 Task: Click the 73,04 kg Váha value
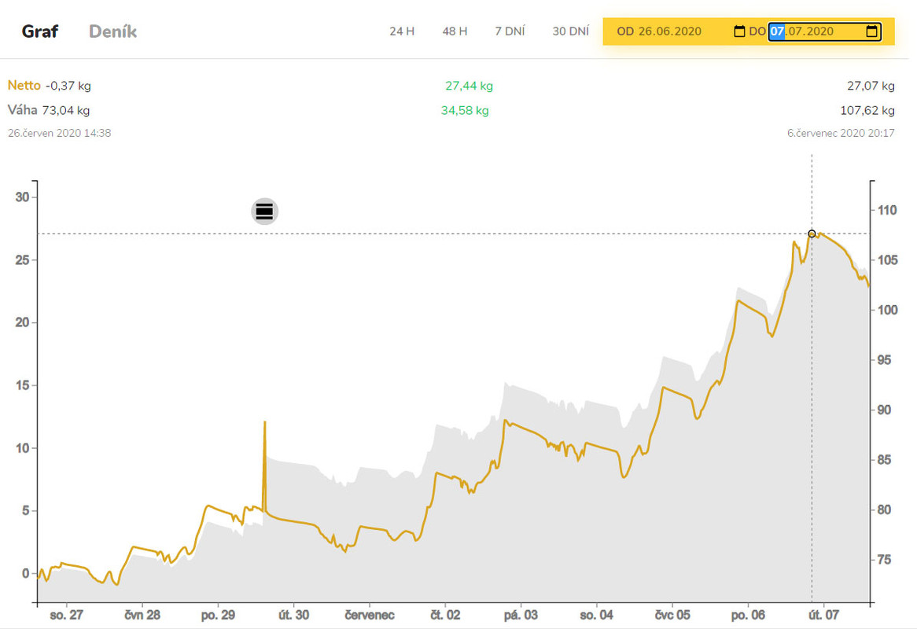coord(65,111)
